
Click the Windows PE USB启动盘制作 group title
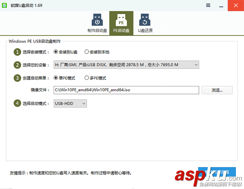35,41
